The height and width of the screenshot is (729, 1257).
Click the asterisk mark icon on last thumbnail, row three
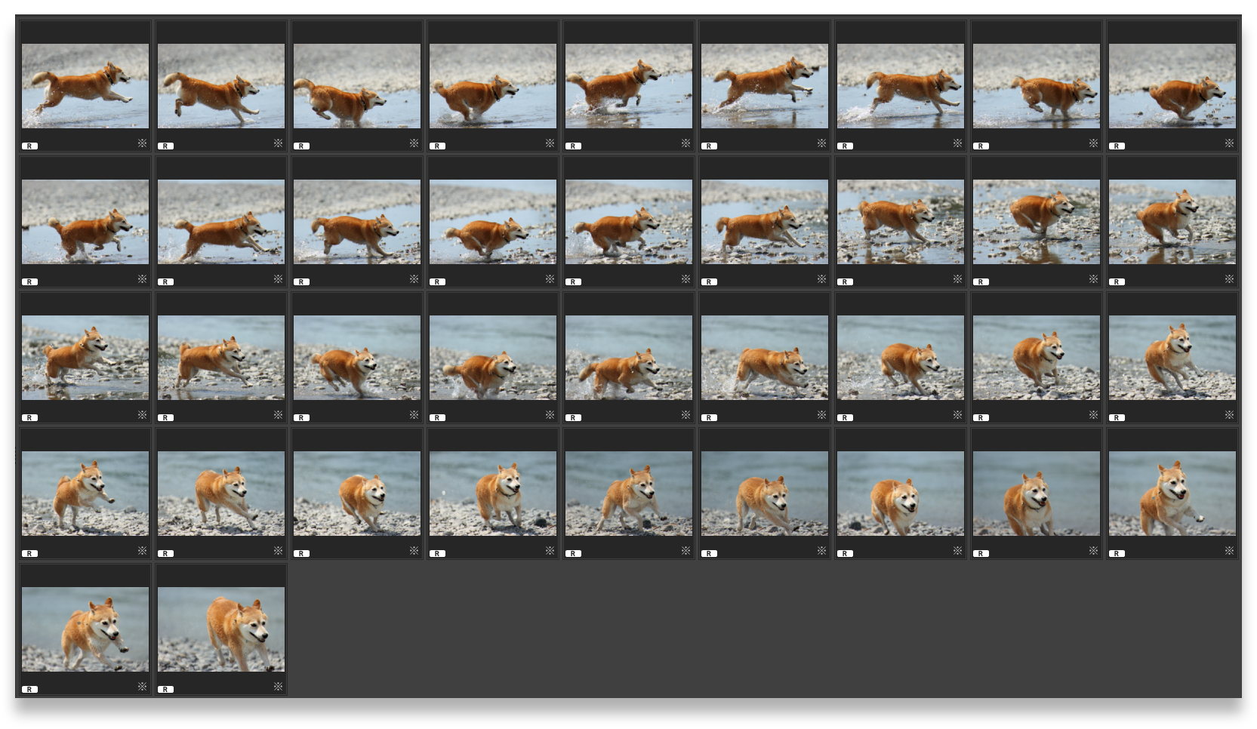(x=1229, y=414)
